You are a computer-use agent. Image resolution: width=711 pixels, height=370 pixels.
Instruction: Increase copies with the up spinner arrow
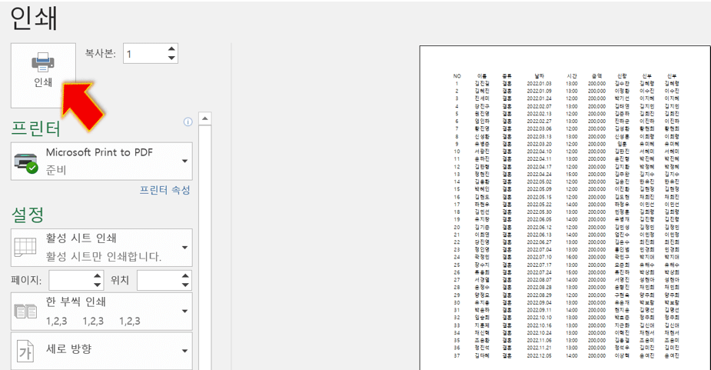(171, 49)
